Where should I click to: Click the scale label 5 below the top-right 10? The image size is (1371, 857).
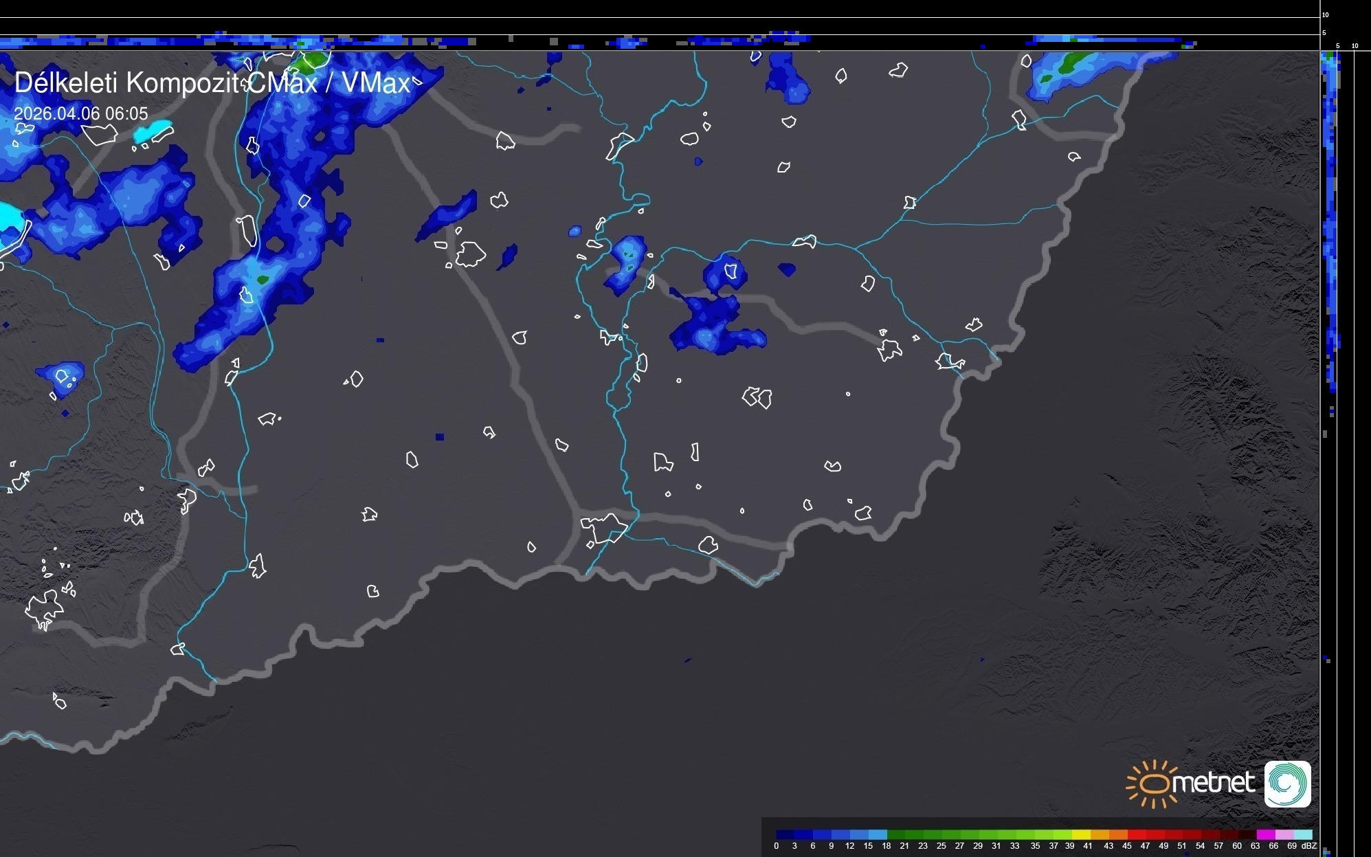(1324, 32)
